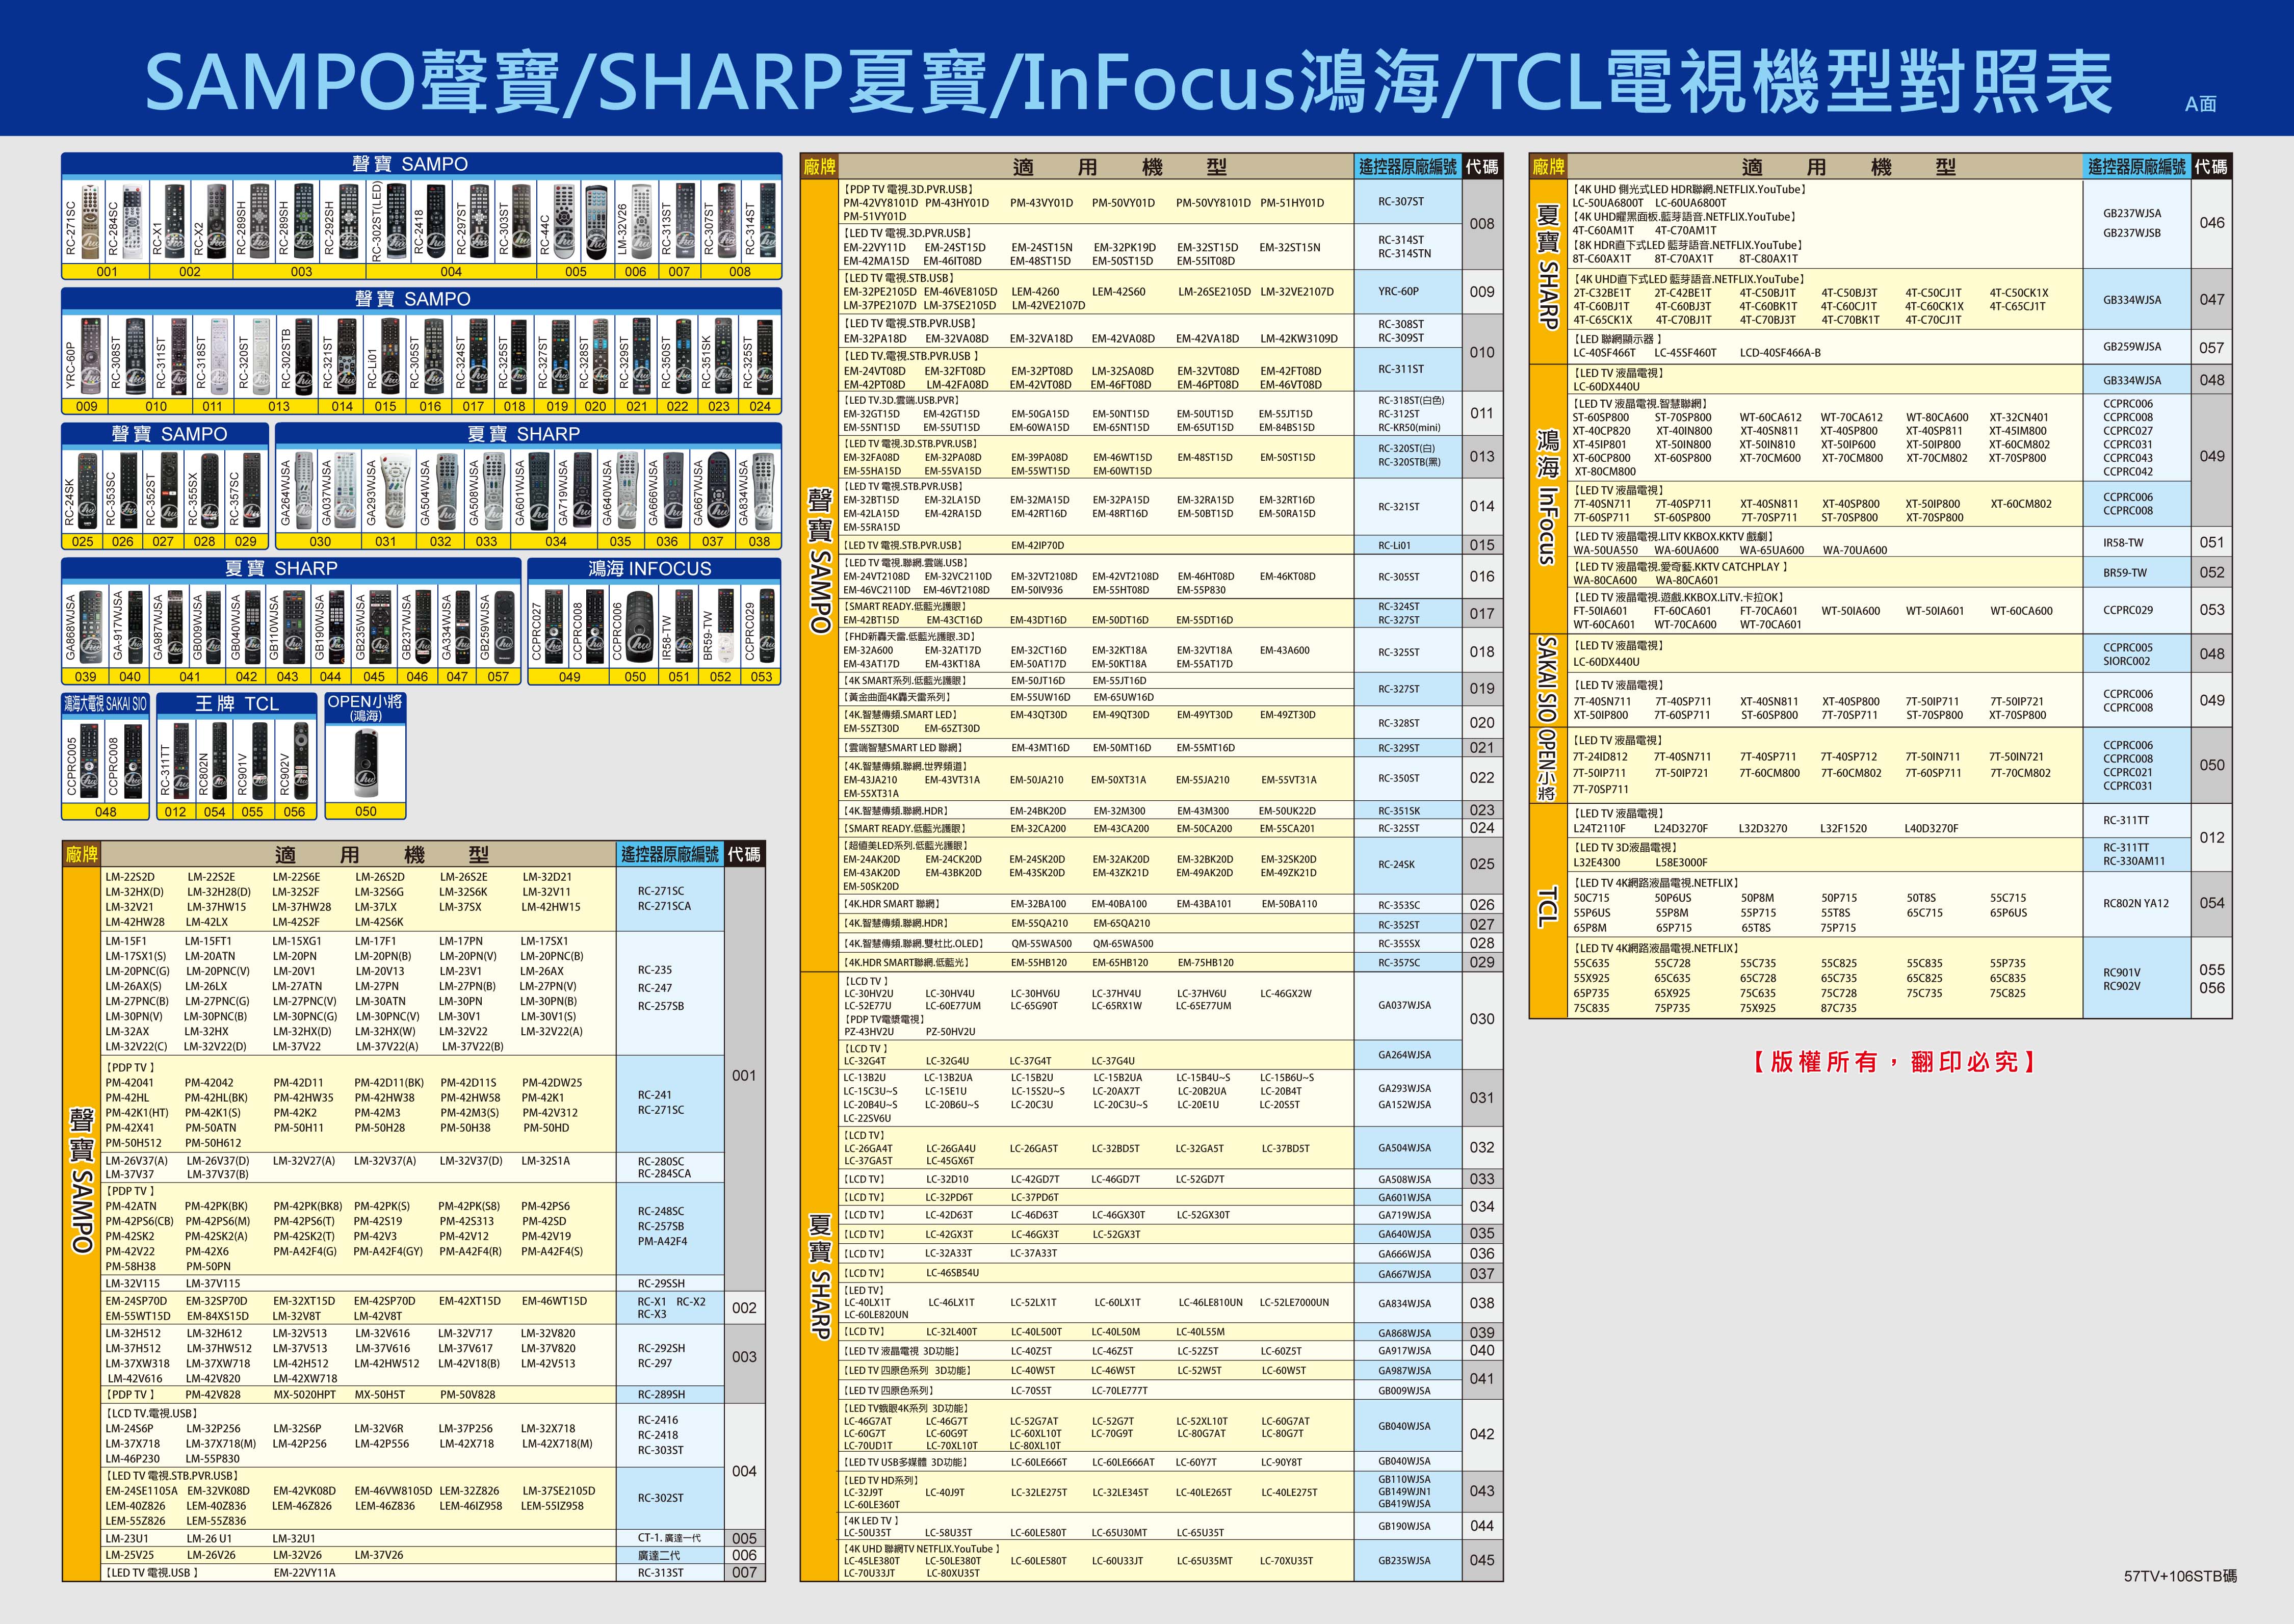This screenshot has height=1624, width=2294.
Task: Select model 87C735 in the TCL table
Action: pyautogui.click(x=1838, y=1008)
